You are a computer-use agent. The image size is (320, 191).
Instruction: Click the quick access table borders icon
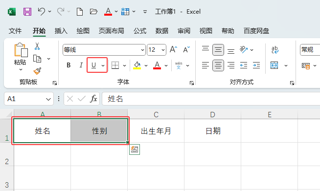(125, 11)
